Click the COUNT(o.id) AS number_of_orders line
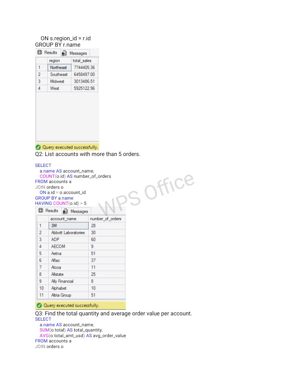298x386 pixels. (75, 176)
